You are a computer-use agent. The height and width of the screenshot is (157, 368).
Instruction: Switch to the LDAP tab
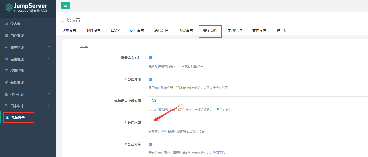(115, 30)
